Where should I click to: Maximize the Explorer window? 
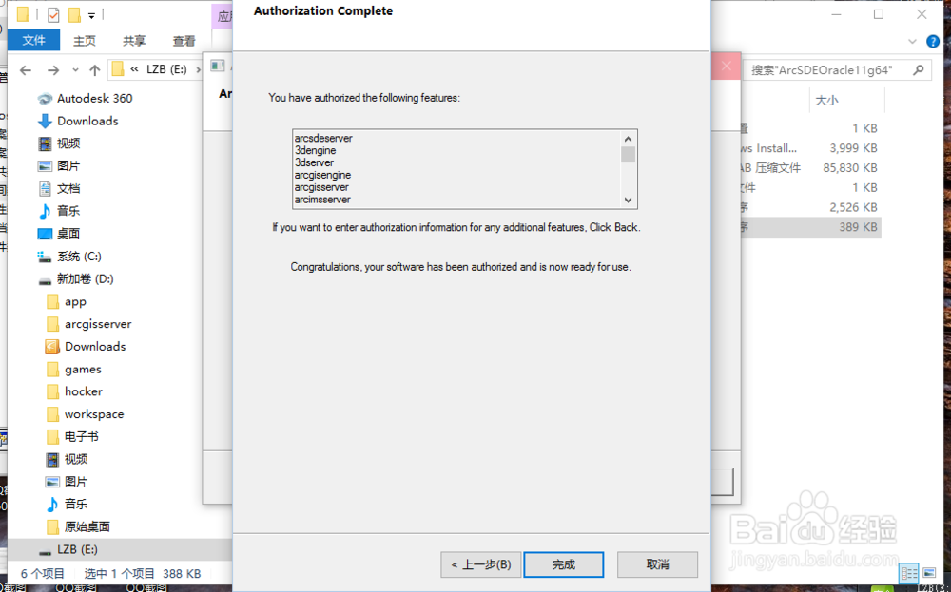pyautogui.click(x=878, y=14)
